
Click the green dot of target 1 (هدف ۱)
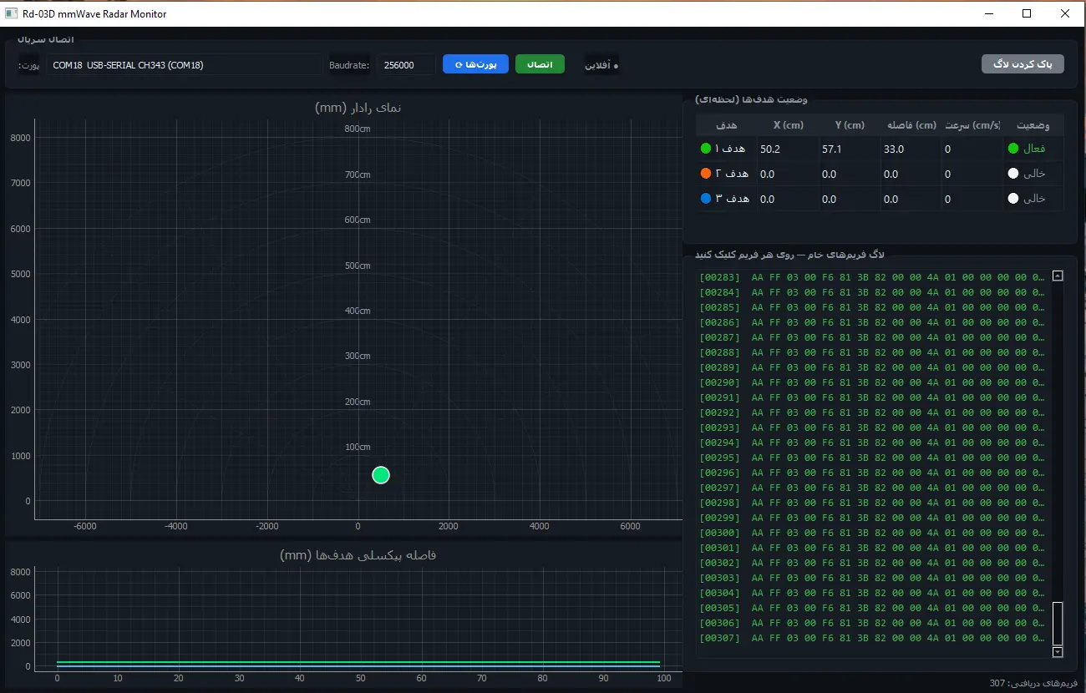click(706, 149)
